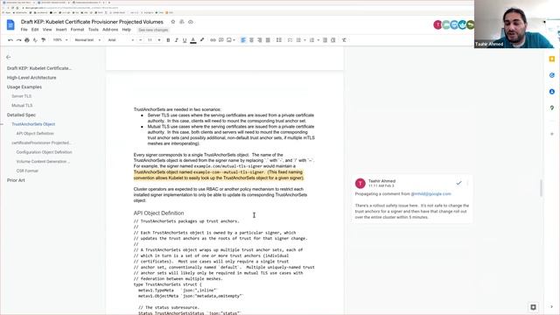
Task: Undo the last edit
Action: click(x=10, y=40)
